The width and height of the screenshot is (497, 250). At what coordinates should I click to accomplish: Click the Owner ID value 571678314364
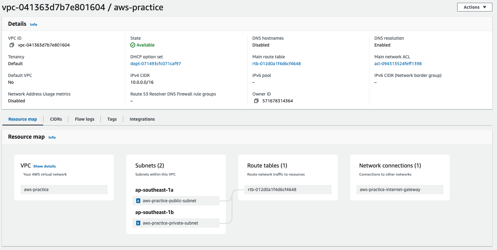coord(277,101)
